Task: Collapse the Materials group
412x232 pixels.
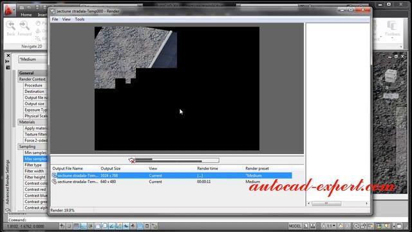Action: click(x=33, y=122)
